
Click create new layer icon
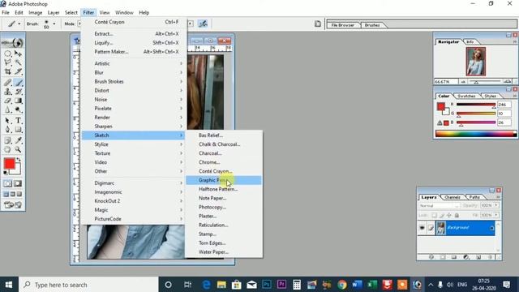[x=478, y=257]
